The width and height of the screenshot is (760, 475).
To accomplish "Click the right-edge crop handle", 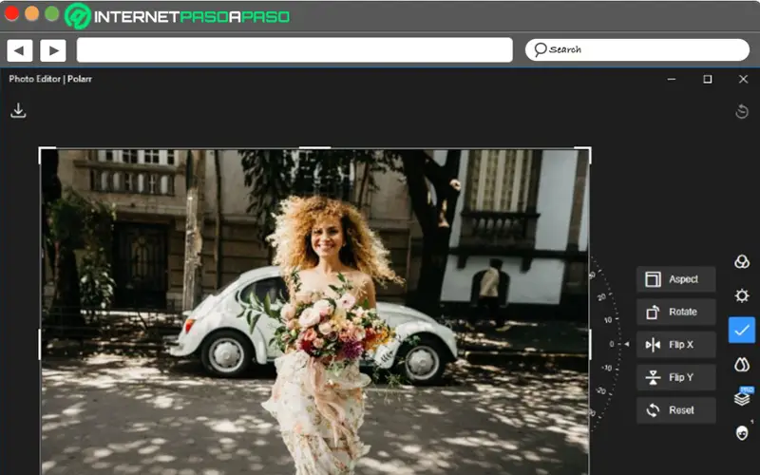I will tap(589, 344).
